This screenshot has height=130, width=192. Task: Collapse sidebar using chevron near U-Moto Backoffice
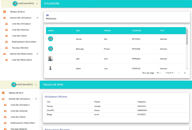click(x=37, y=4)
